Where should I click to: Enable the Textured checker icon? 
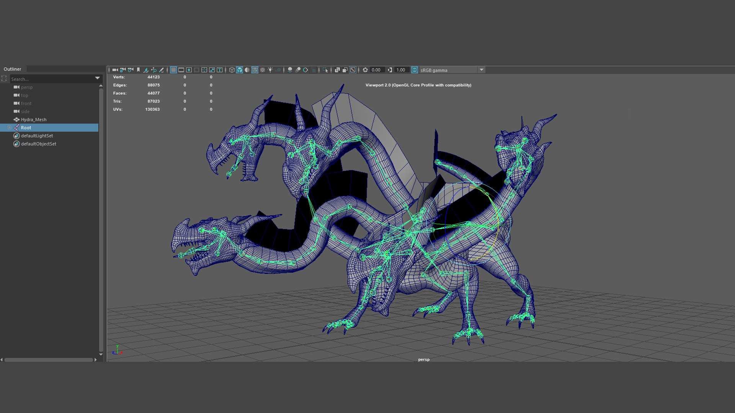pos(262,70)
